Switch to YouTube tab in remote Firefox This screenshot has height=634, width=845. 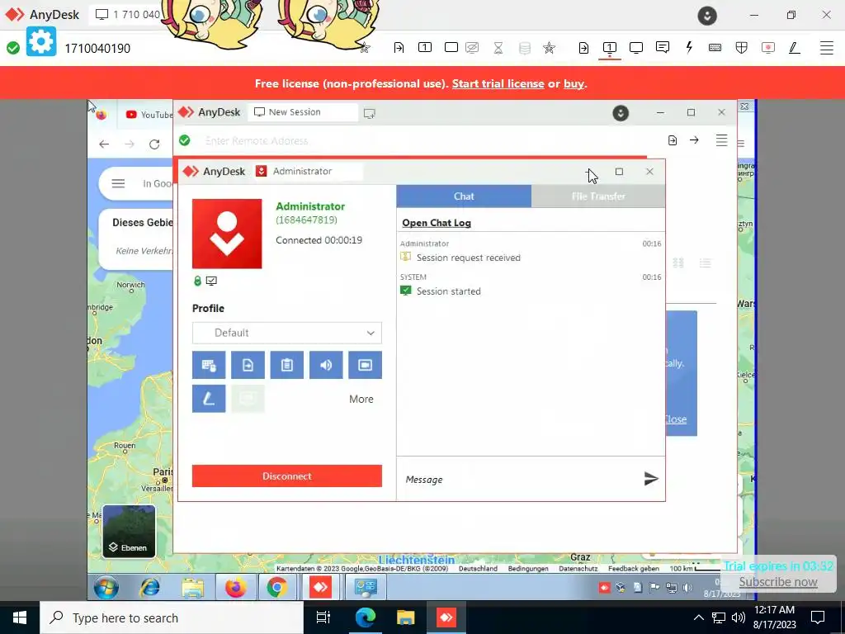(148, 115)
